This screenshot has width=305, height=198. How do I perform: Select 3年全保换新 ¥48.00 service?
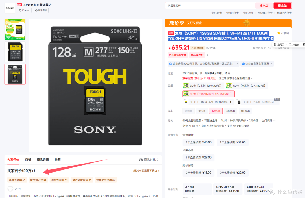[199, 142]
